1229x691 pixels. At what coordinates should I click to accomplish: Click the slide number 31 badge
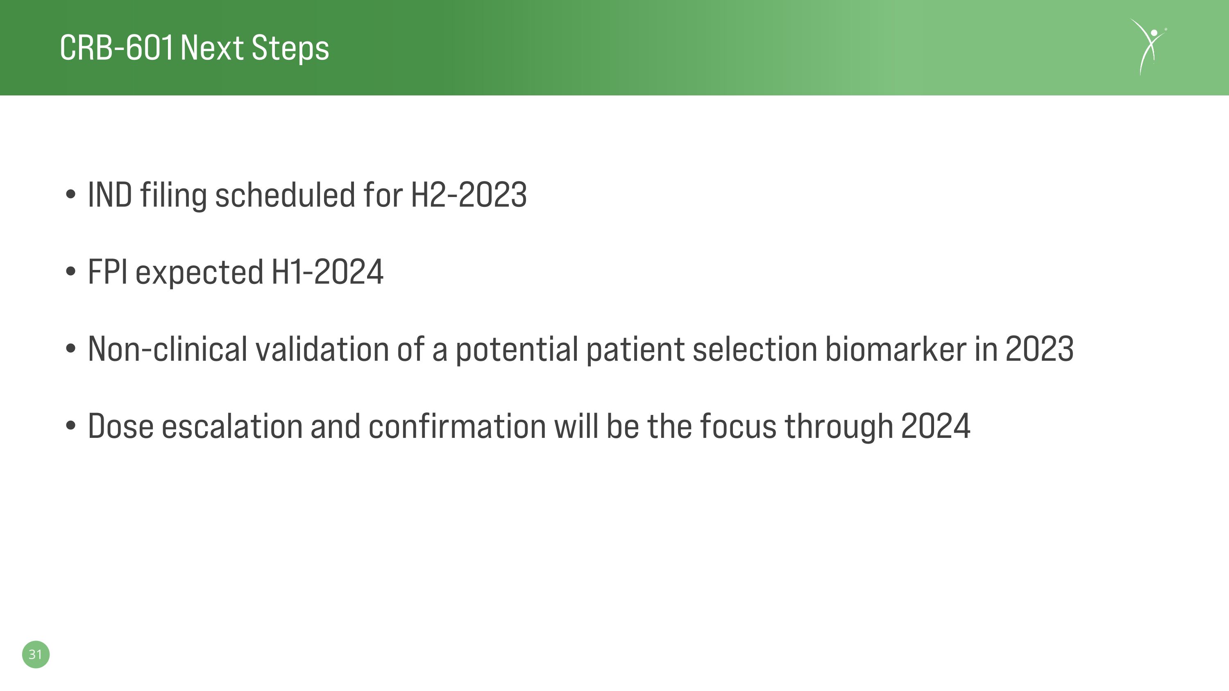point(36,654)
